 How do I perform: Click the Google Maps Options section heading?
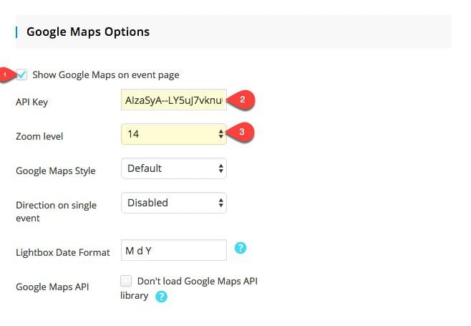88,32
